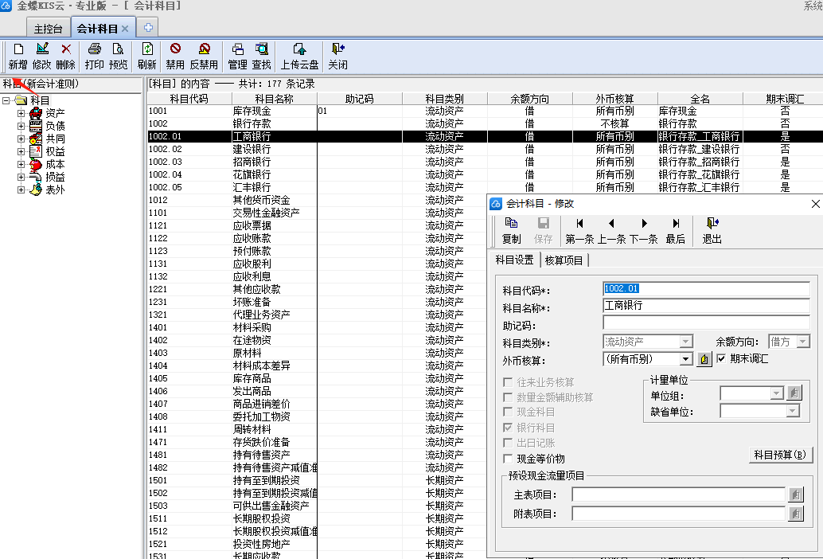The image size is (823, 559).
Task: Toggle the 期末调汇 checkbox
Action: coord(721,358)
